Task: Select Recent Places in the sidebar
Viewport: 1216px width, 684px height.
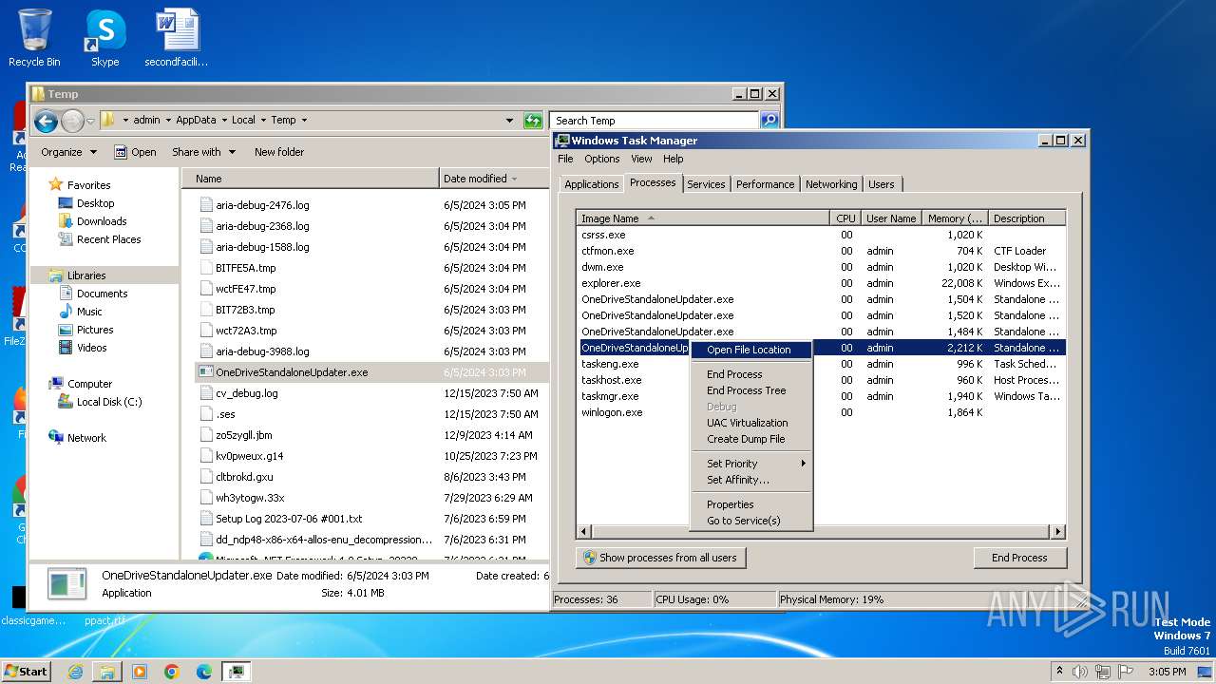Action: (x=108, y=239)
